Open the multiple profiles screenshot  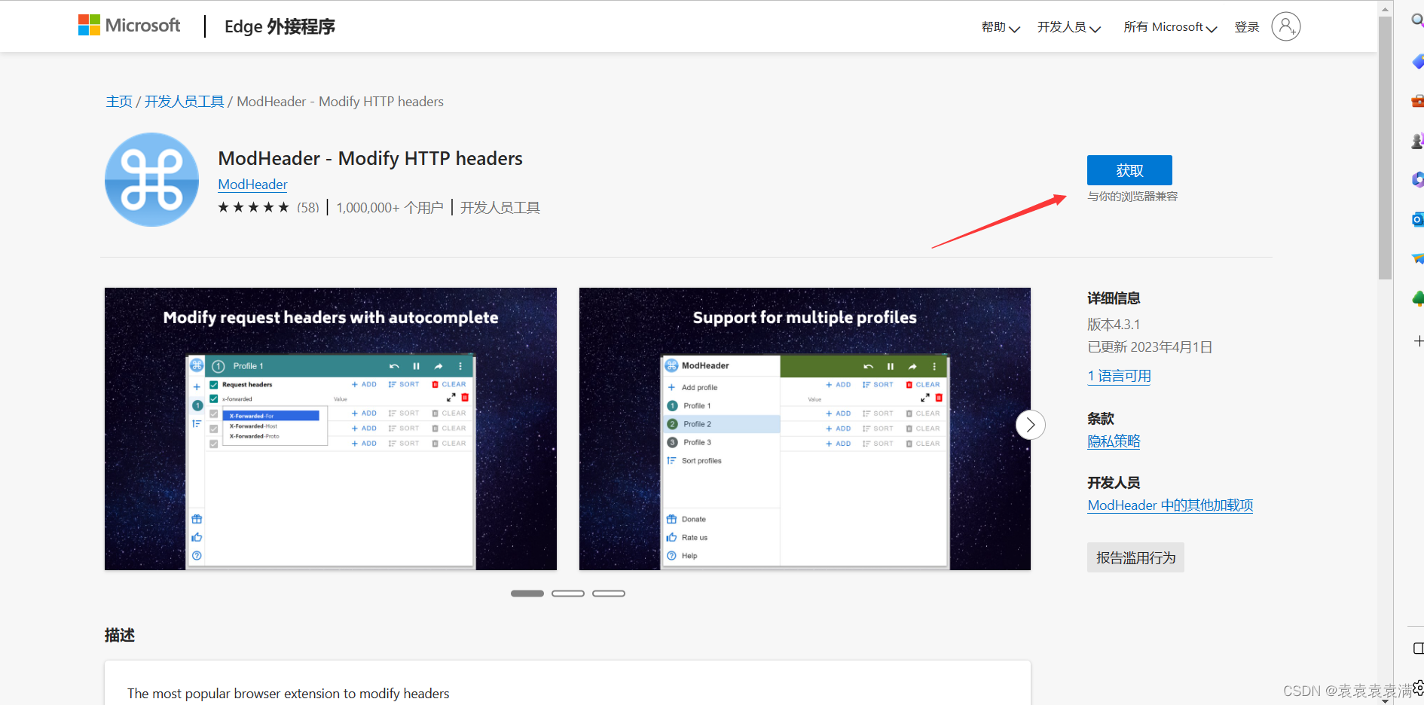(x=805, y=429)
